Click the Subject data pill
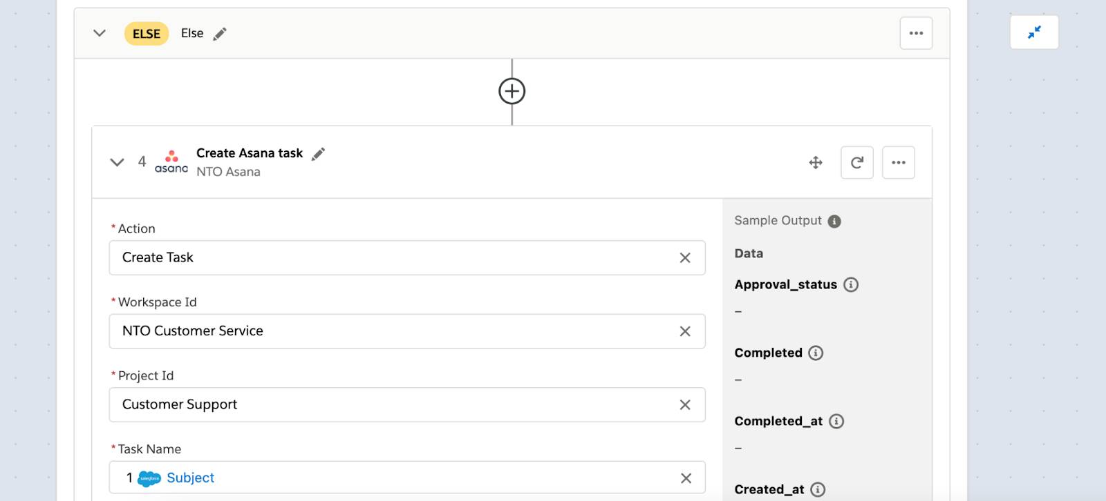This screenshot has width=1106, height=501. [x=190, y=478]
